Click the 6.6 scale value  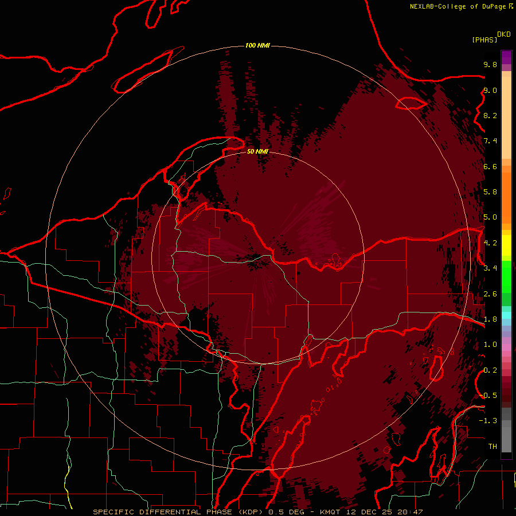tap(490, 166)
